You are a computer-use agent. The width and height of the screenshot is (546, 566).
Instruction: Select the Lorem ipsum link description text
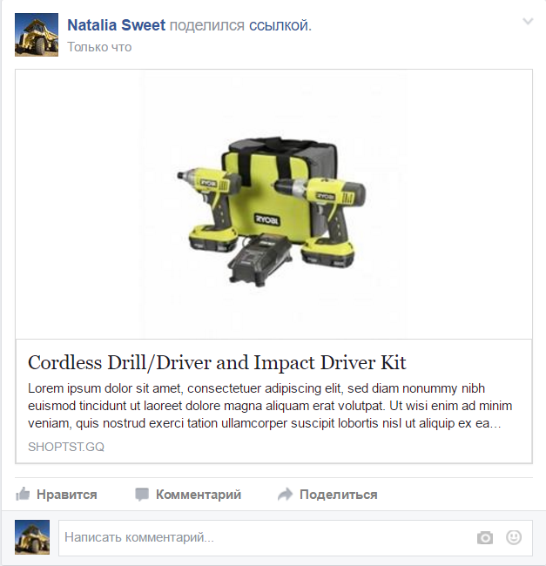click(270, 406)
